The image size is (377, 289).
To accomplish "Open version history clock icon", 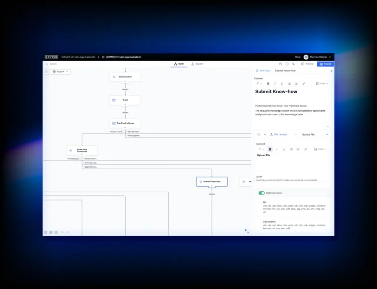I will tap(280, 64).
